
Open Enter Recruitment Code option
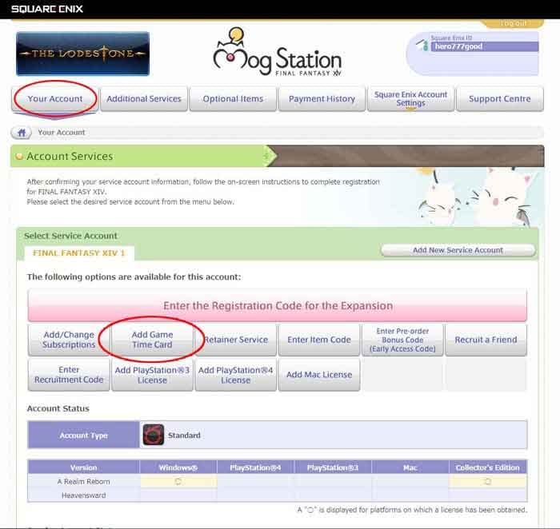69,375
